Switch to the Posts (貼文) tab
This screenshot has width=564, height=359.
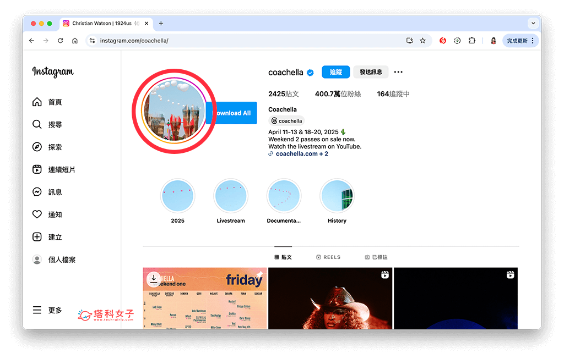283,257
